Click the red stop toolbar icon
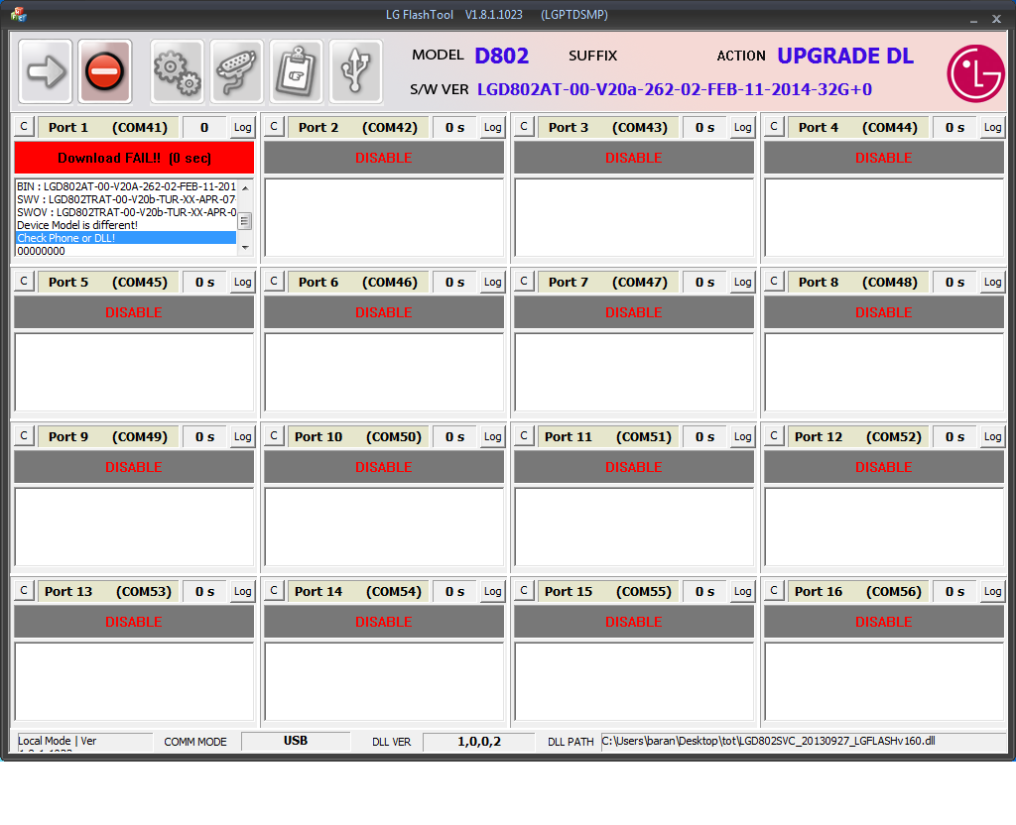Screen dimensions: 1016x825 [x=105, y=71]
